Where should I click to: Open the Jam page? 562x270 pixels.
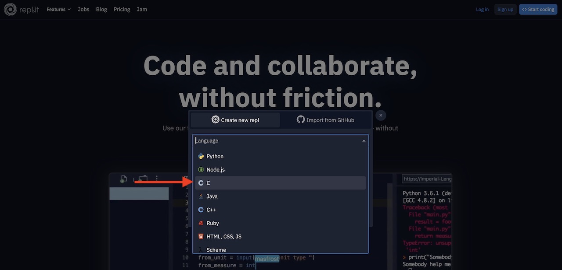click(x=142, y=9)
